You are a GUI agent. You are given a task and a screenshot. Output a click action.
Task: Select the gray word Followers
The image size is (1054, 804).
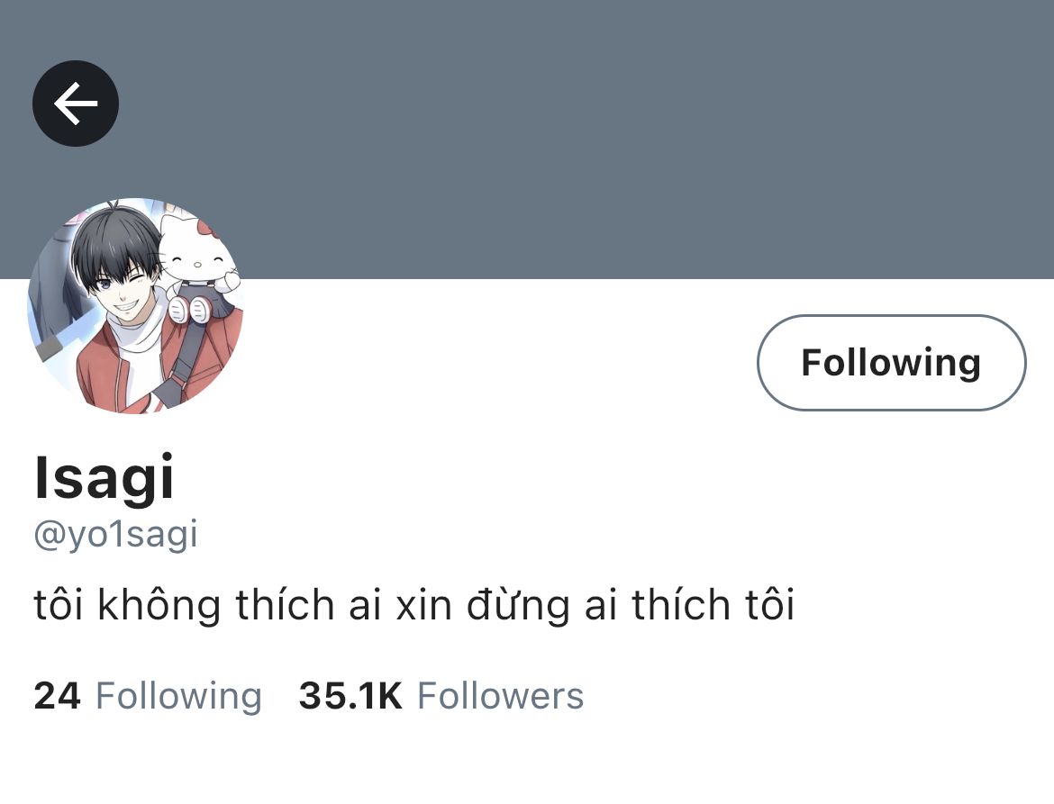501,696
